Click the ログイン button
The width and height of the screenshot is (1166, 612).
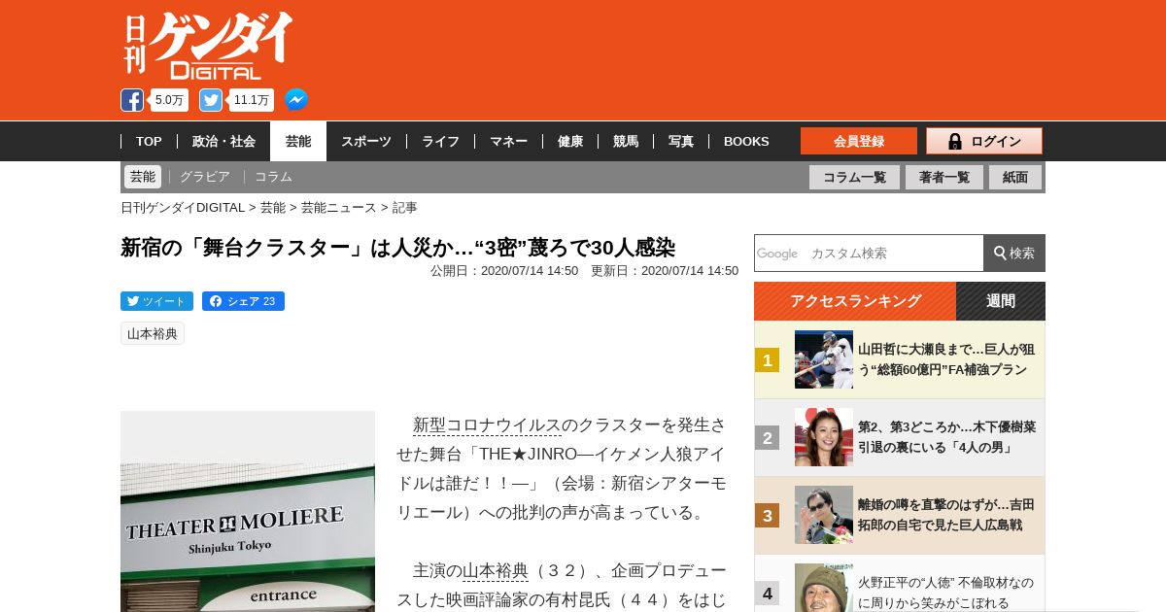984,141
